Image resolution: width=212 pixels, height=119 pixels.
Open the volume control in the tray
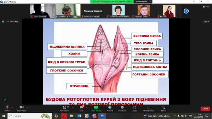(x=186, y=116)
